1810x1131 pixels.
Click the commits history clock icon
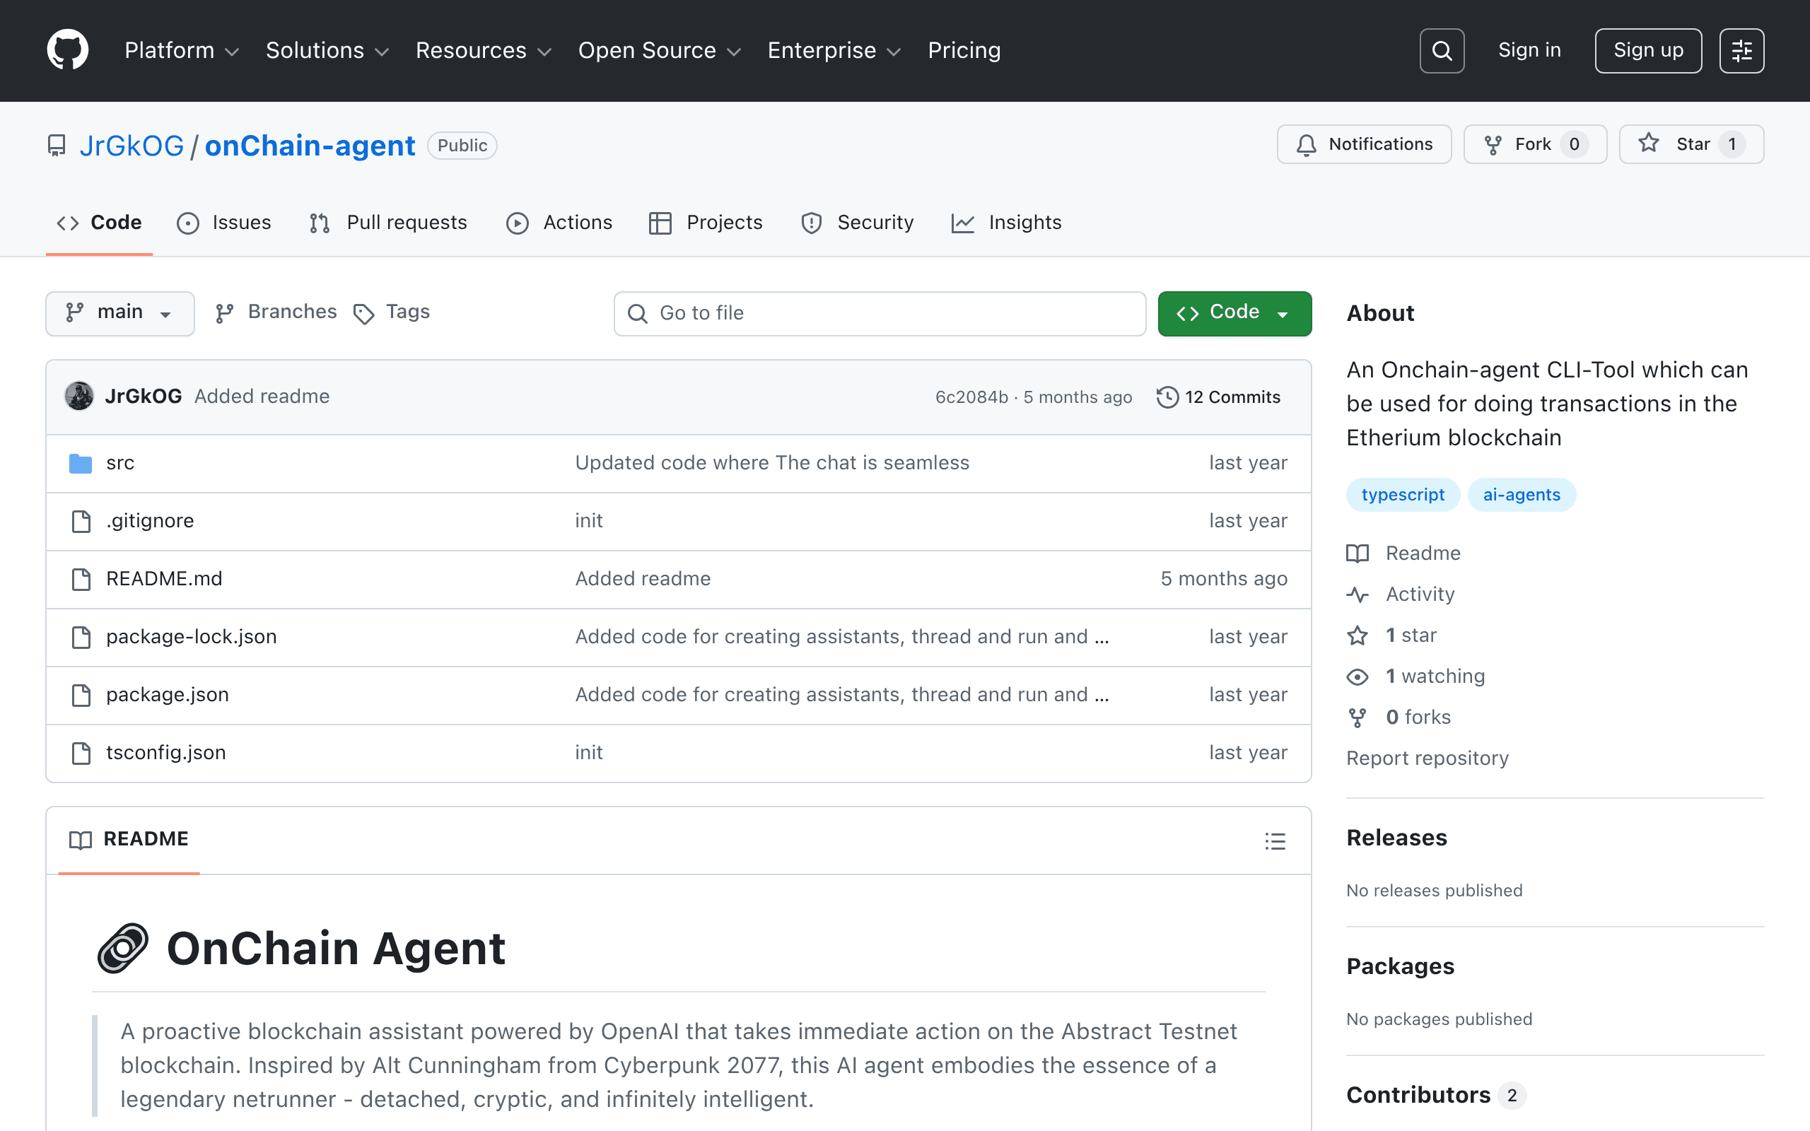[1167, 397]
